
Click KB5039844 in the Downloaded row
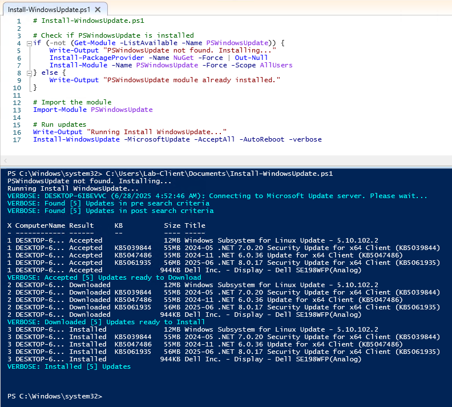133,292
